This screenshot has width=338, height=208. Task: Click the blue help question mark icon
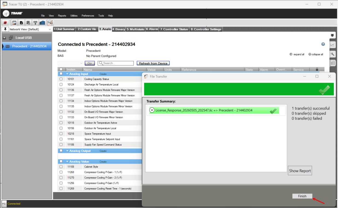point(323,44)
